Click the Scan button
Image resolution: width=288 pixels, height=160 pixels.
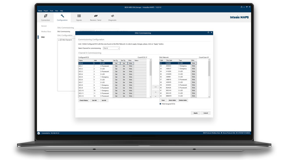point(163,100)
